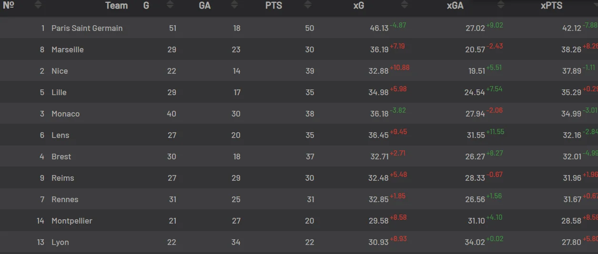Click the Team column header

(x=116, y=6)
